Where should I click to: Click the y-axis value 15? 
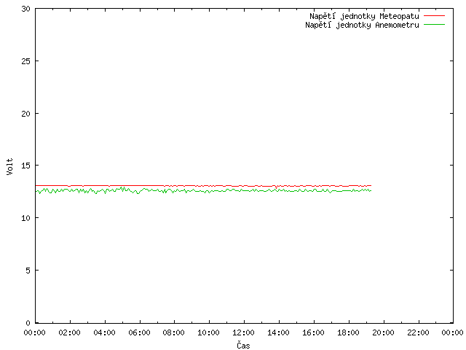point(26,166)
